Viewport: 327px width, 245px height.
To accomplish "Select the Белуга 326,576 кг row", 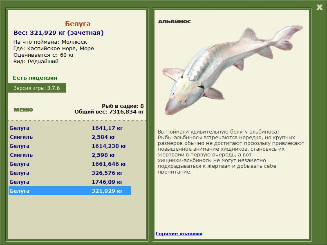I will 70,173.
